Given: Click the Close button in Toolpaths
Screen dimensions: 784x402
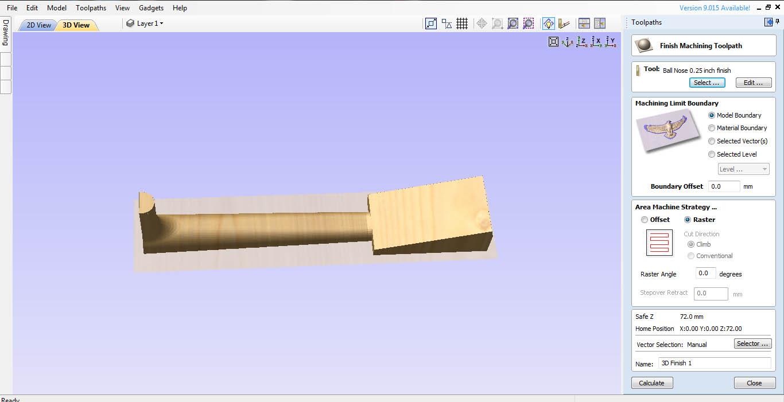Looking at the screenshot, I should coord(755,383).
